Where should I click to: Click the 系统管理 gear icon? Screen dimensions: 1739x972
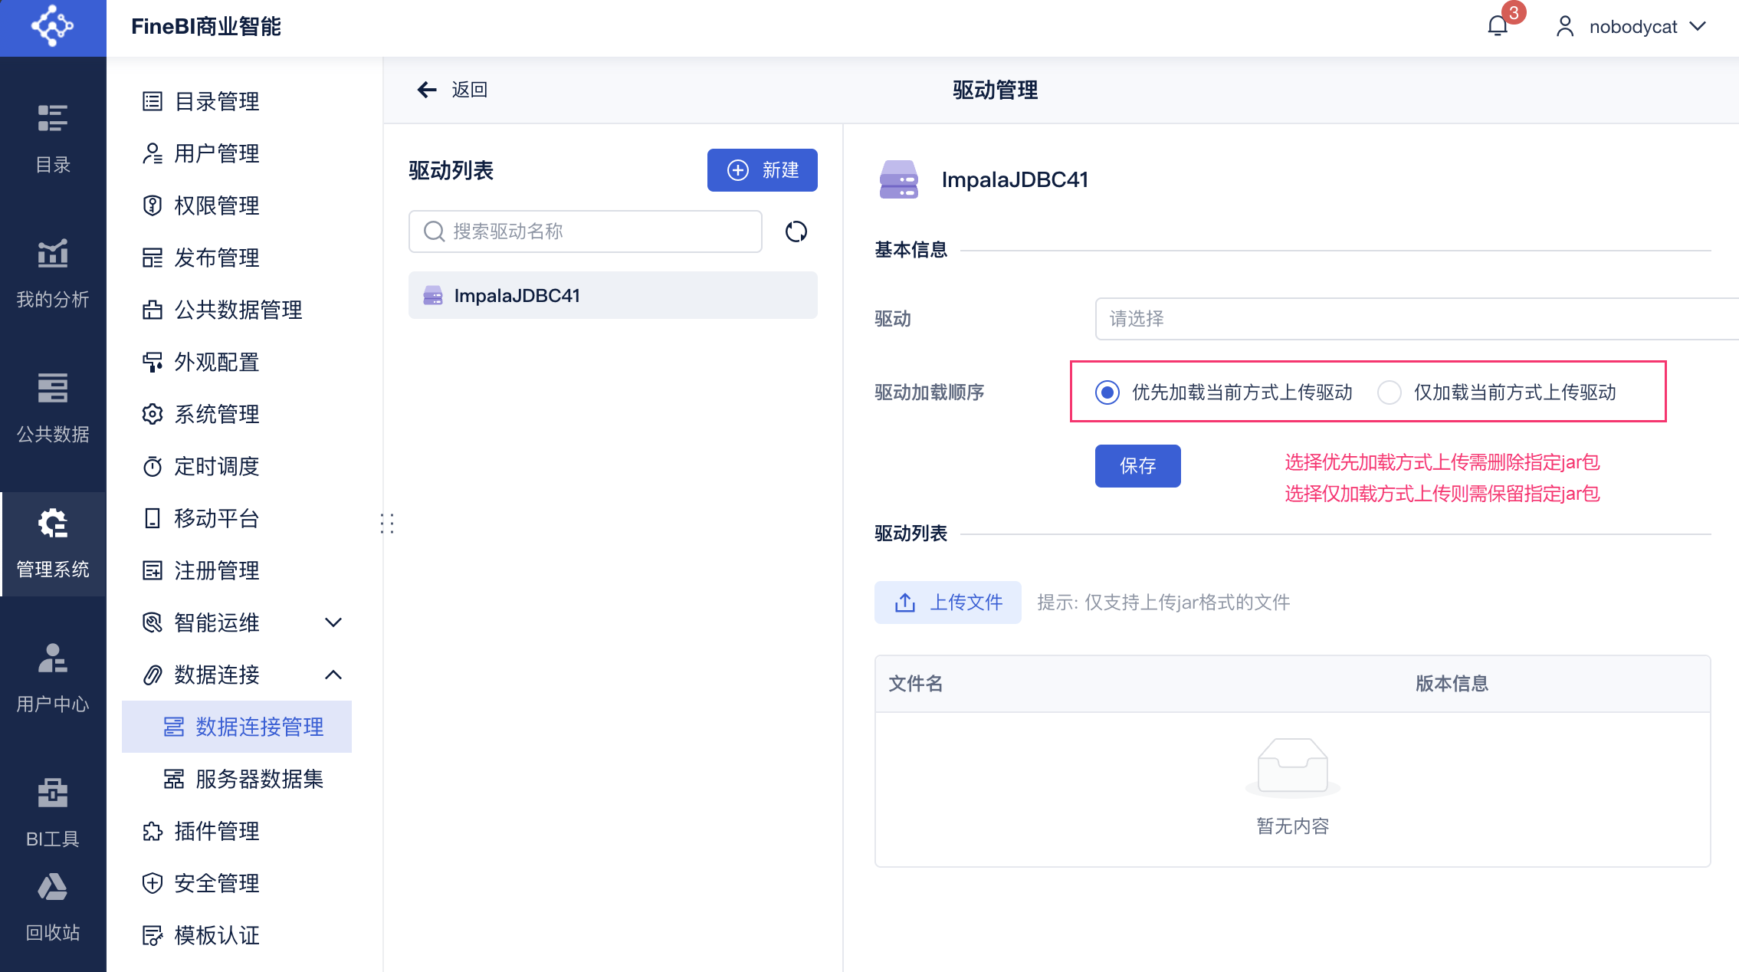coord(153,414)
